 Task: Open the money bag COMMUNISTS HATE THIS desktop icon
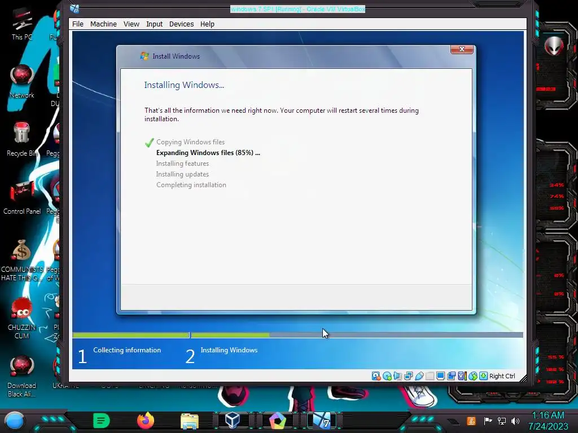(x=22, y=260)
